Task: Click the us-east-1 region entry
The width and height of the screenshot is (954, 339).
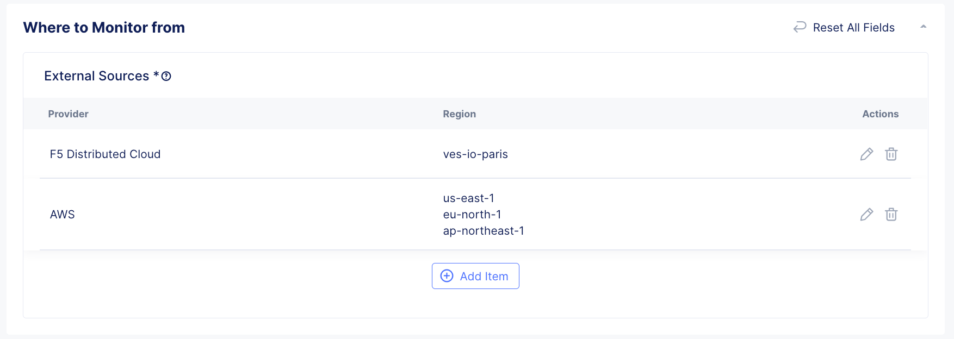Action: 468,198
